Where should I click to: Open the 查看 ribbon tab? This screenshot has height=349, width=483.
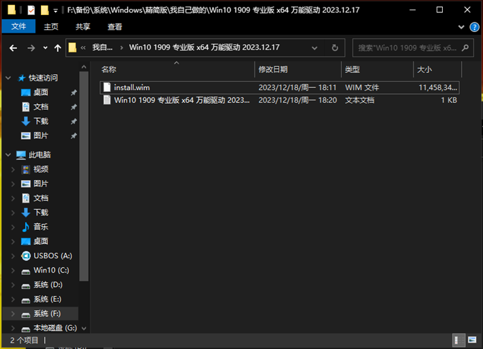(x=115, y=27)
